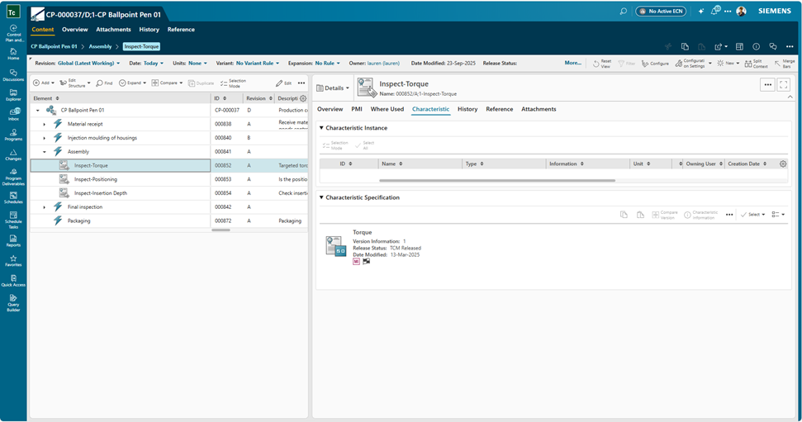Open table column settings gear in Element tree

tap(302, 98)
